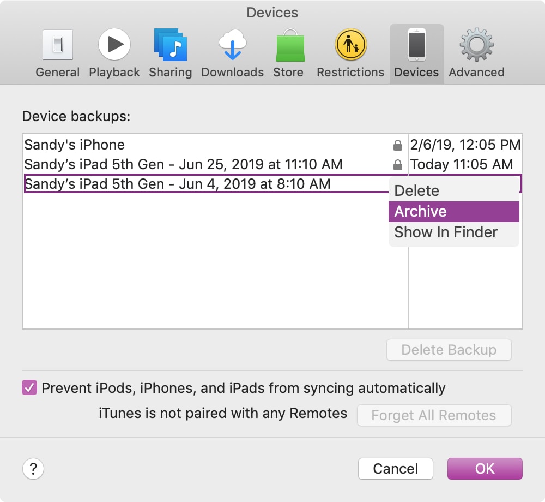Image resolution: width=545 pixels, height=502 pixels.
Task: Open help with the question mark button
Action: click(x=33, y=469)
